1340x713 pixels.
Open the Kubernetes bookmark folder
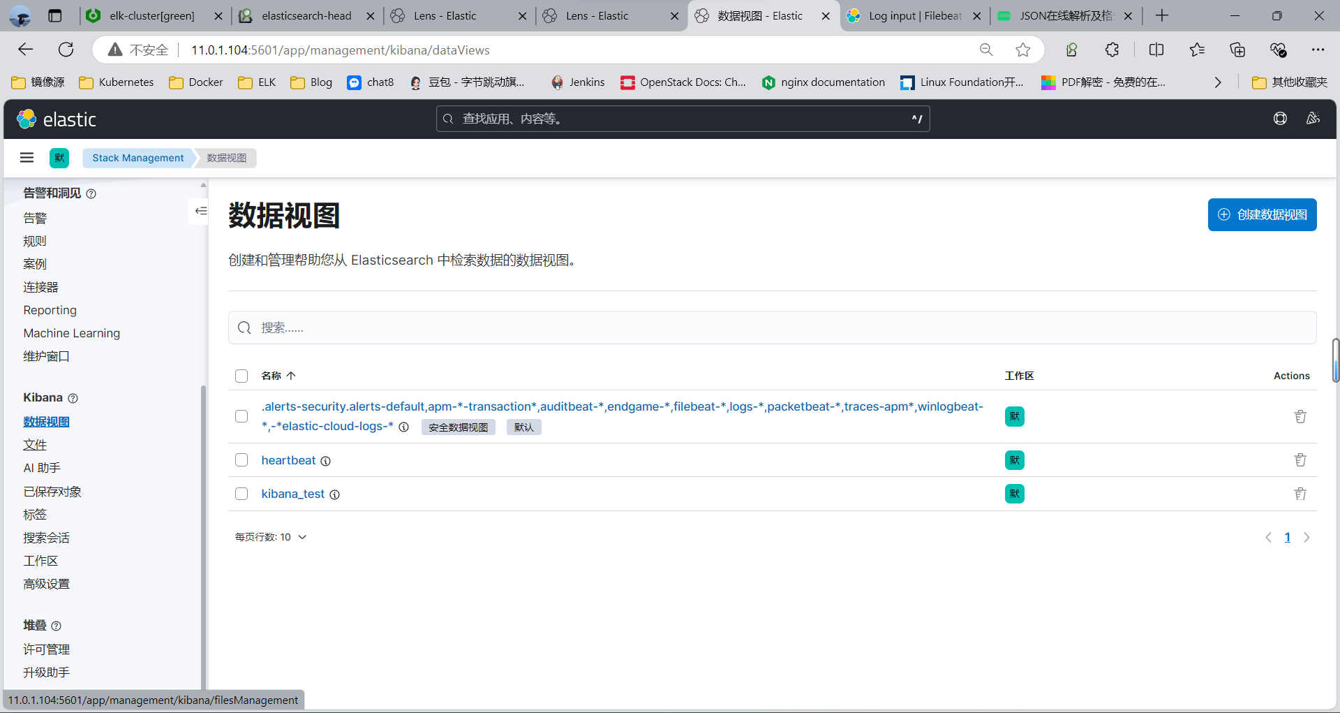[x=116, y=82]
